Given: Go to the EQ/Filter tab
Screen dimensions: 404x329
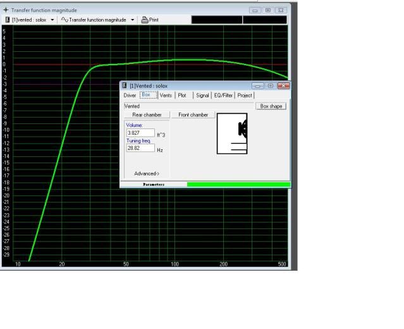Looking at the screenshot, I should [223, 96].
